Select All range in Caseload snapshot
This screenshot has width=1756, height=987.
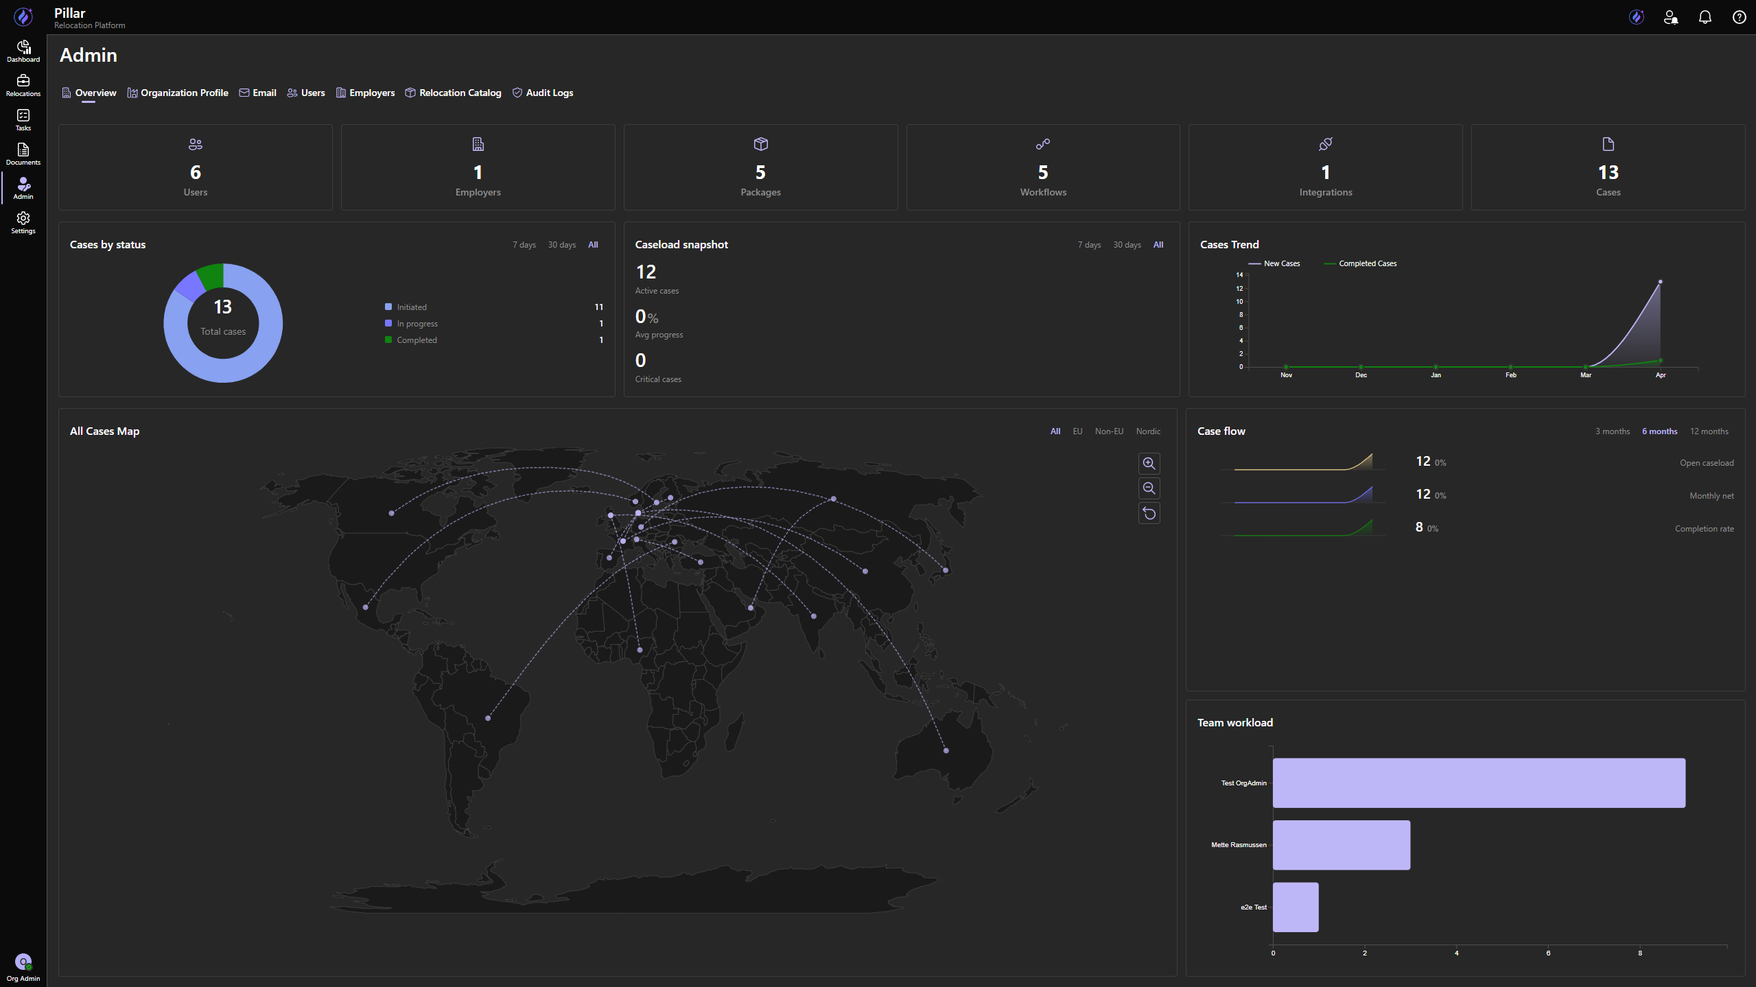tap(1158, 245)
